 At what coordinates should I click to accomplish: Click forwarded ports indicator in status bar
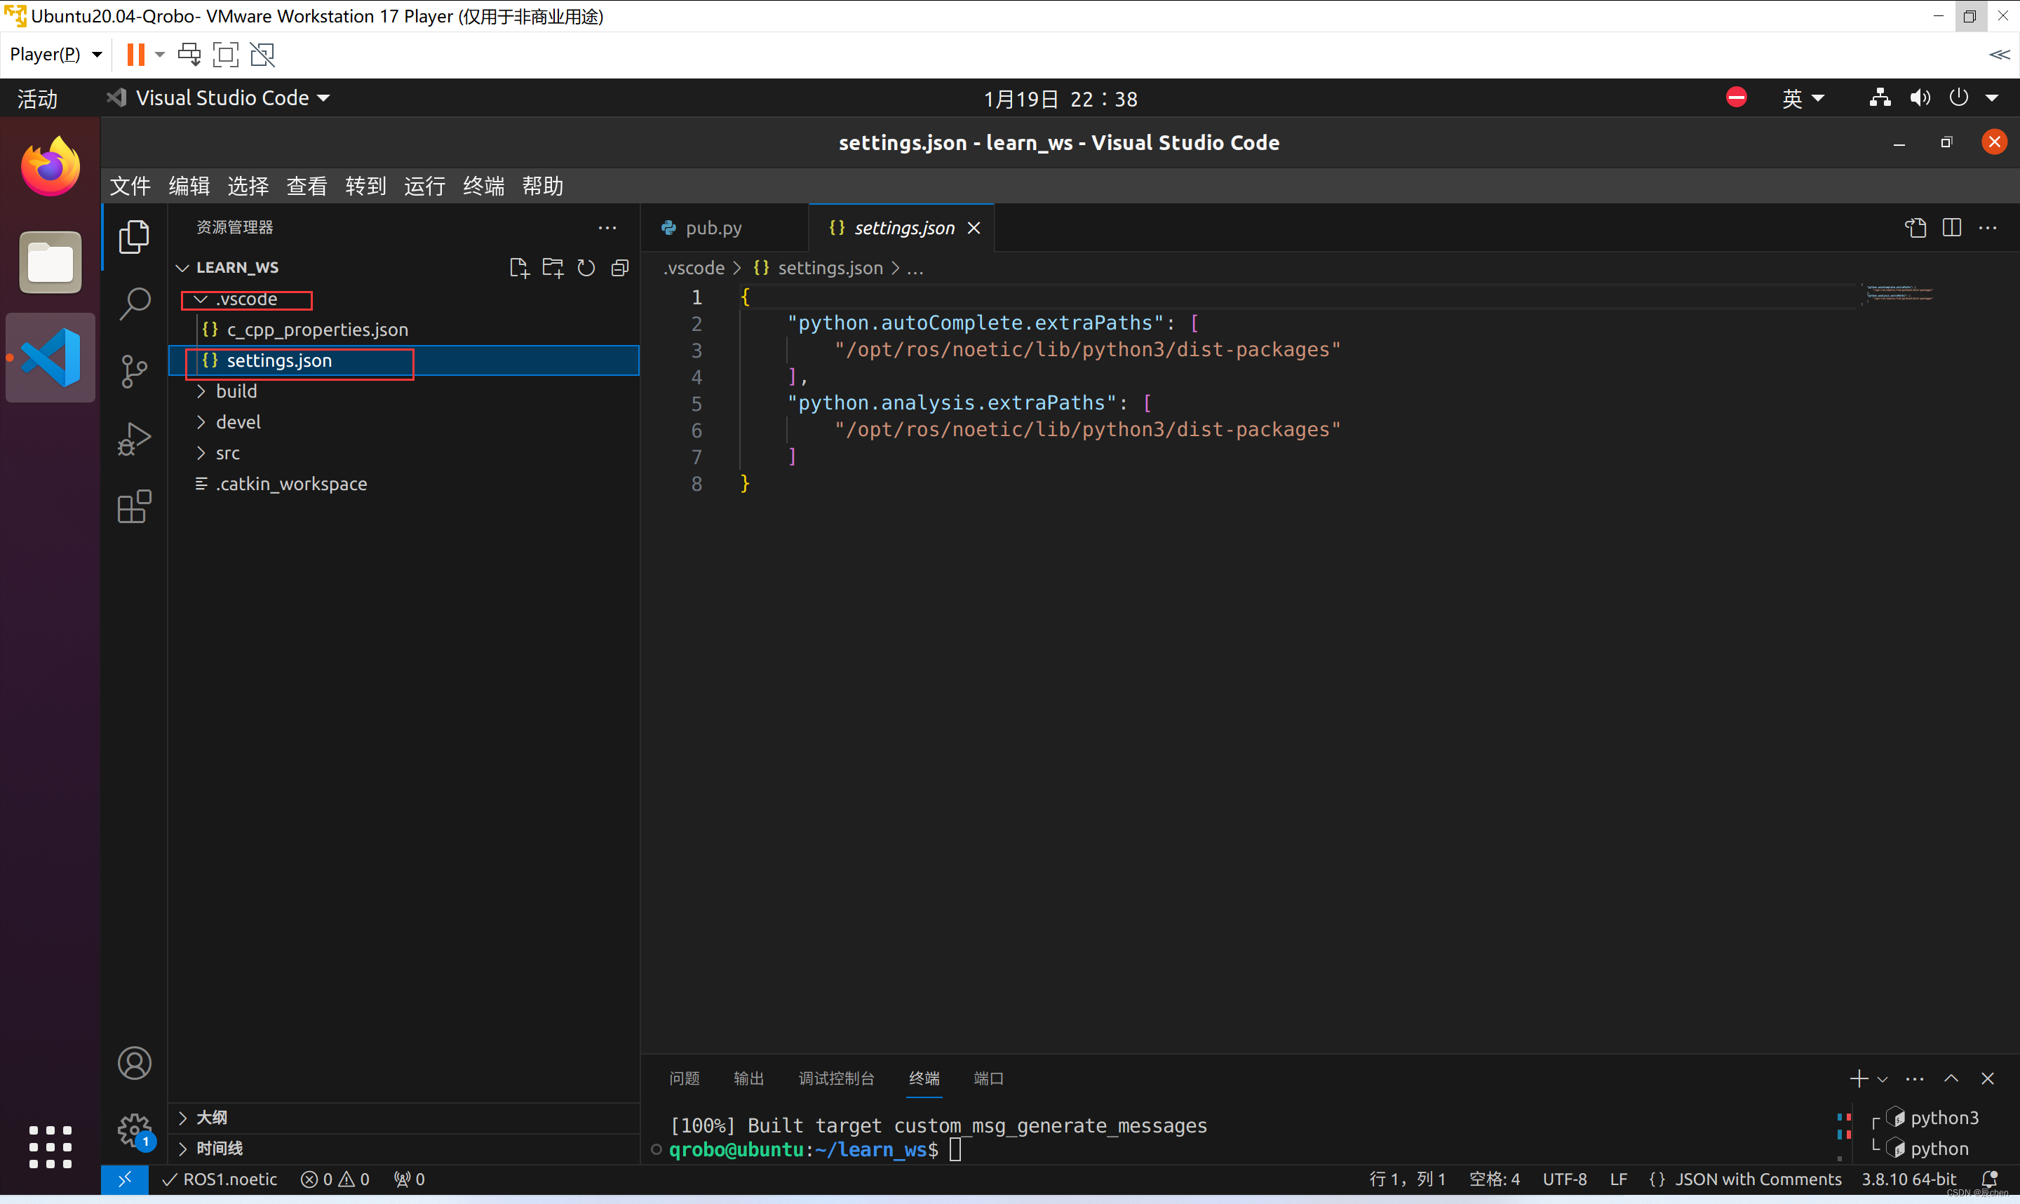click(409, 1179)
